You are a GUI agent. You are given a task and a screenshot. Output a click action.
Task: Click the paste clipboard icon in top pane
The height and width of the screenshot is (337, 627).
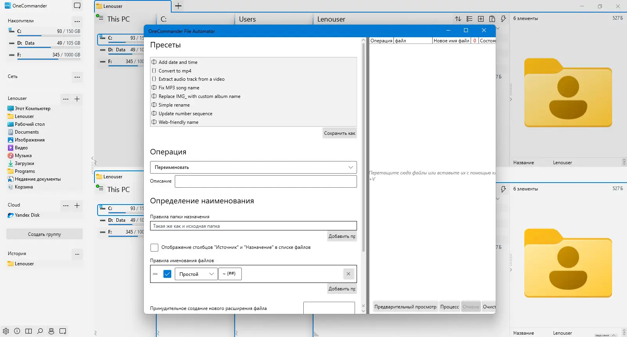coord(492,19)
